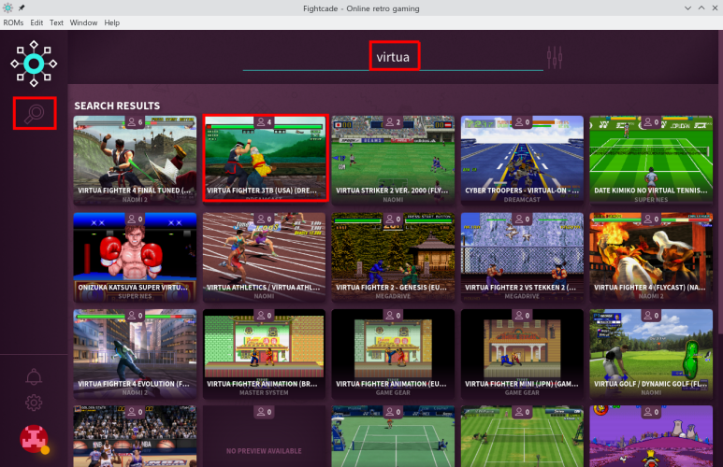Viewport: 723px width, 467px height.
Task: Open the ROMs menu
Action: [13, 22]
